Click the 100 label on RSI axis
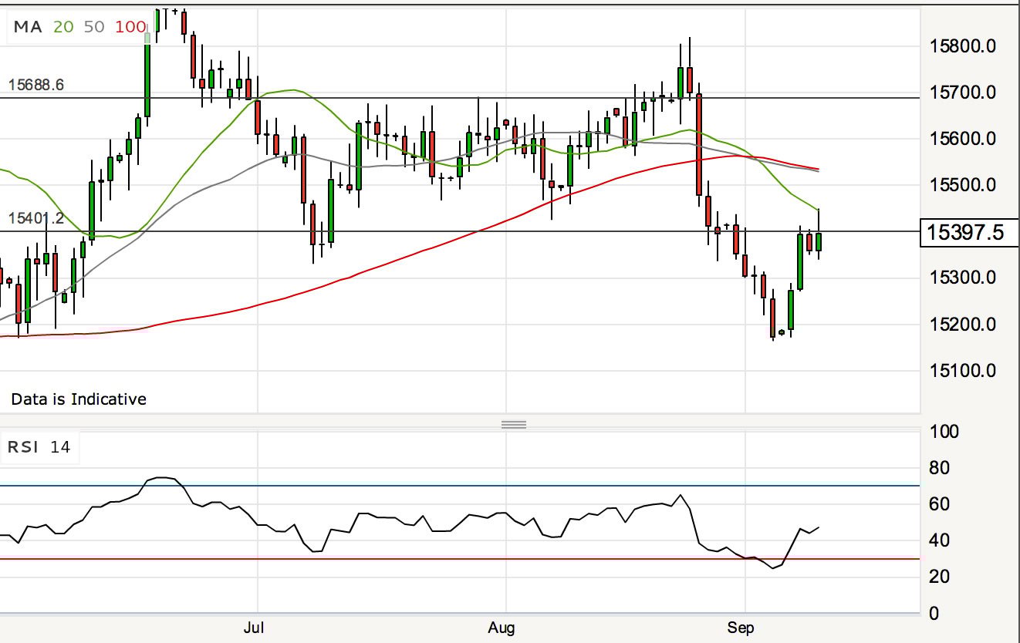The image size is (1020, 643). click(x=945, y=432)
